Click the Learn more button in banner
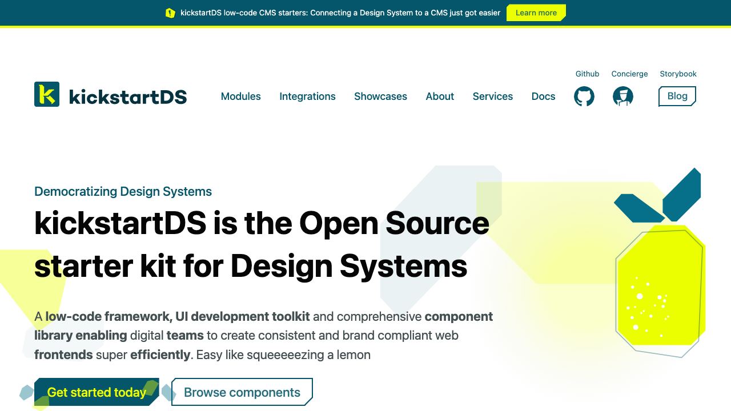The height and width of the screenshot is (411, 731). click(536, 13)
